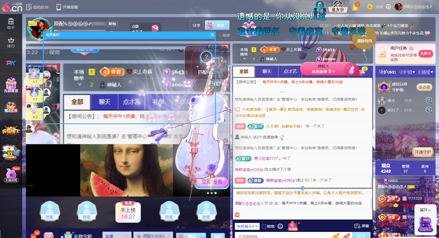This screenshot has height=238, width=439.
Task: Open the 数量 quantity dropdown
Action: 117,235
